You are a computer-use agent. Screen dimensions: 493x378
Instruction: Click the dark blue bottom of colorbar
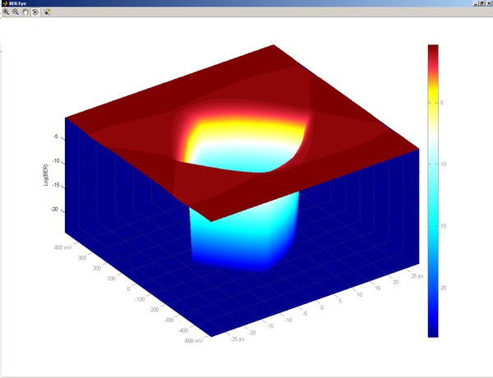coord(433,329)
